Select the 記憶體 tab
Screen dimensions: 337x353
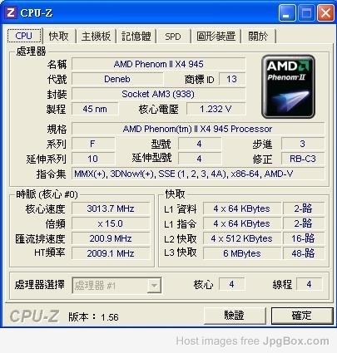[136, 37]
